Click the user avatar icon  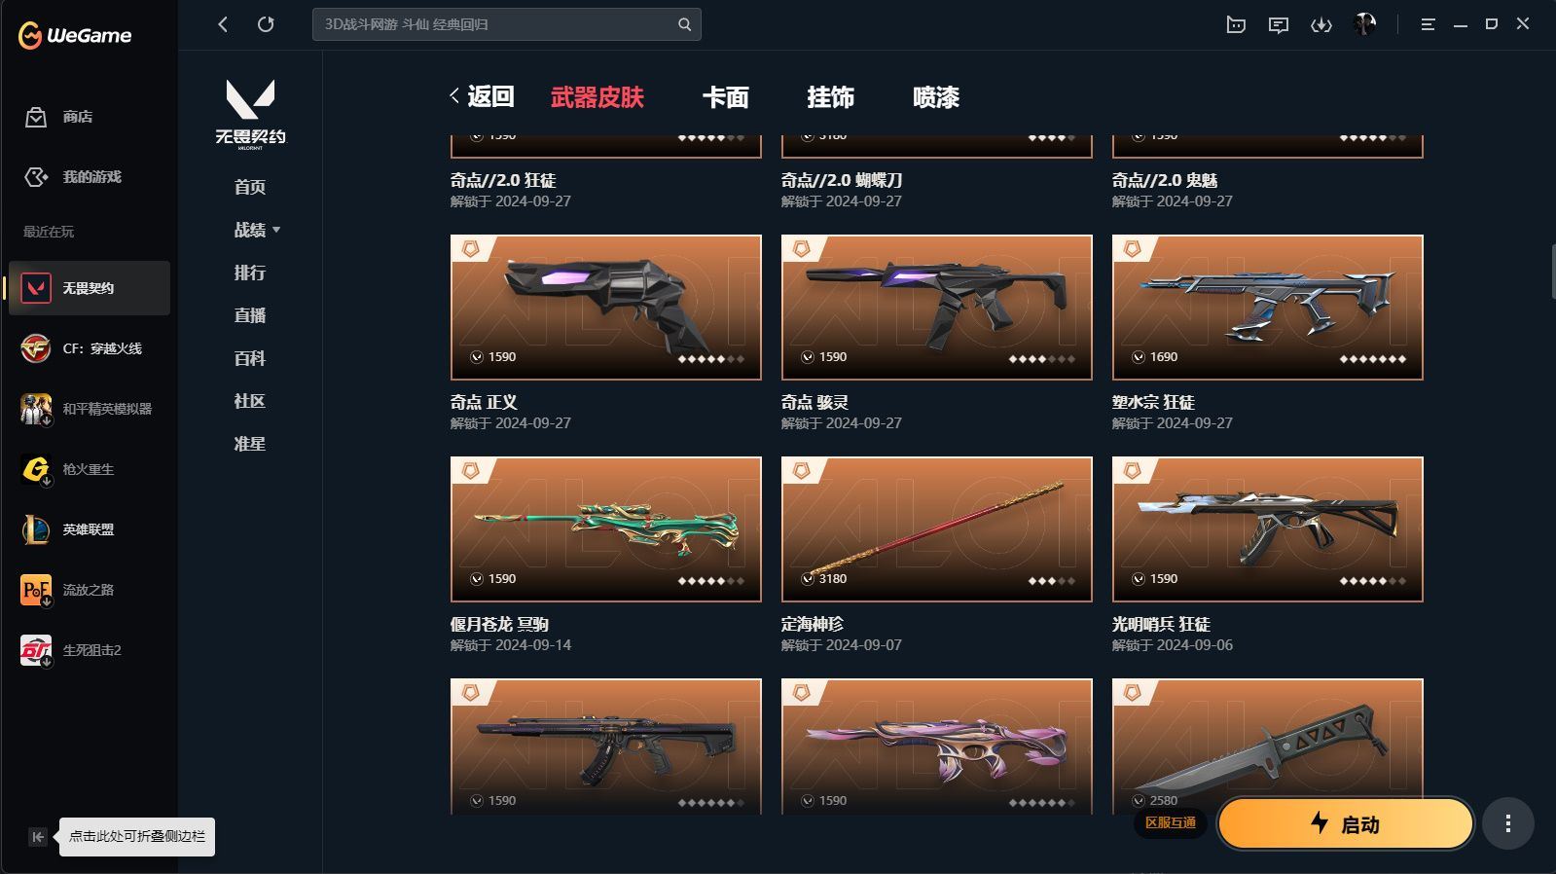click(1364, 24)
